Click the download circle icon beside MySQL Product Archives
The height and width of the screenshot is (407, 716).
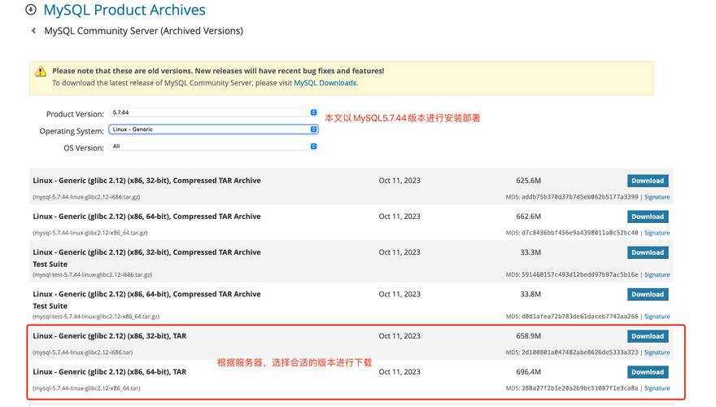coord(31,10)
